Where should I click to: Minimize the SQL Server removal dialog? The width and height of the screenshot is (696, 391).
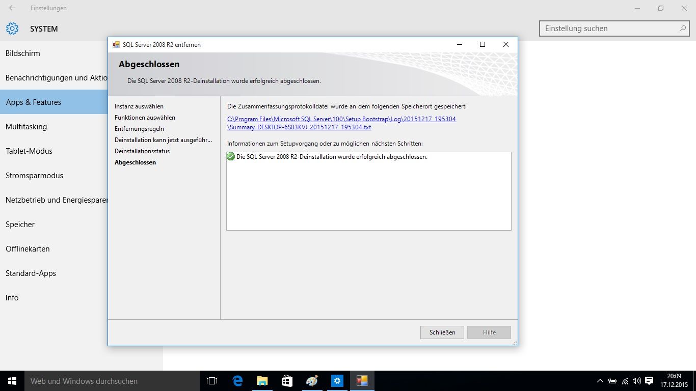click(459, 44)
